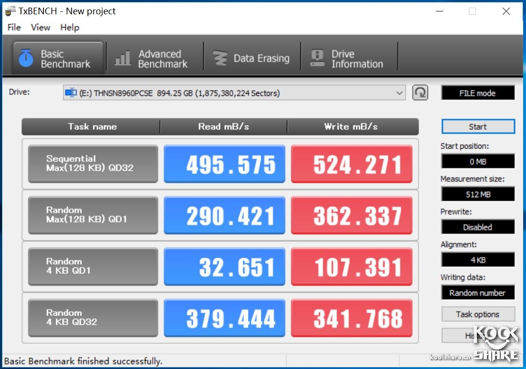
Task: Click the Random 4 KB QD1 task button
Action: (93, 266)
